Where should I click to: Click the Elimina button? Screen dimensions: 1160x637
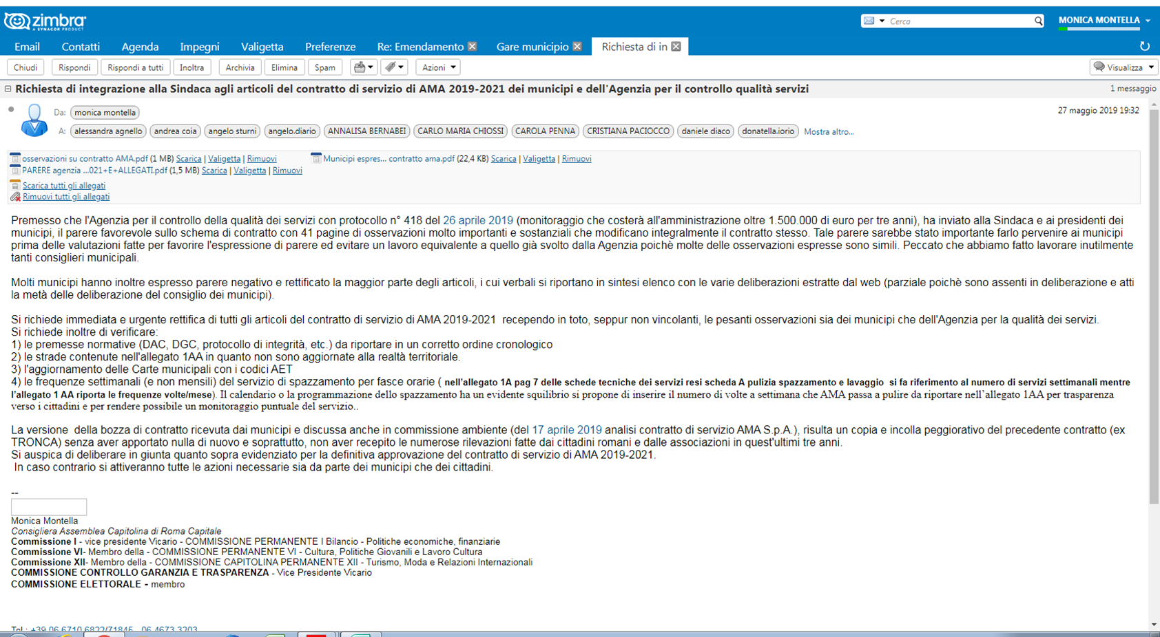click(284, 67)
